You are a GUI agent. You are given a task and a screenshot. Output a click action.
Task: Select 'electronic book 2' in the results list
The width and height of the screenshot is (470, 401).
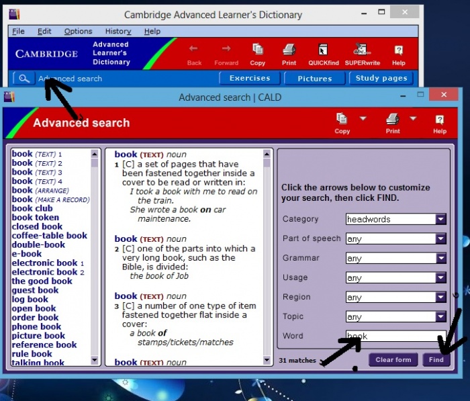pos(48,272)
